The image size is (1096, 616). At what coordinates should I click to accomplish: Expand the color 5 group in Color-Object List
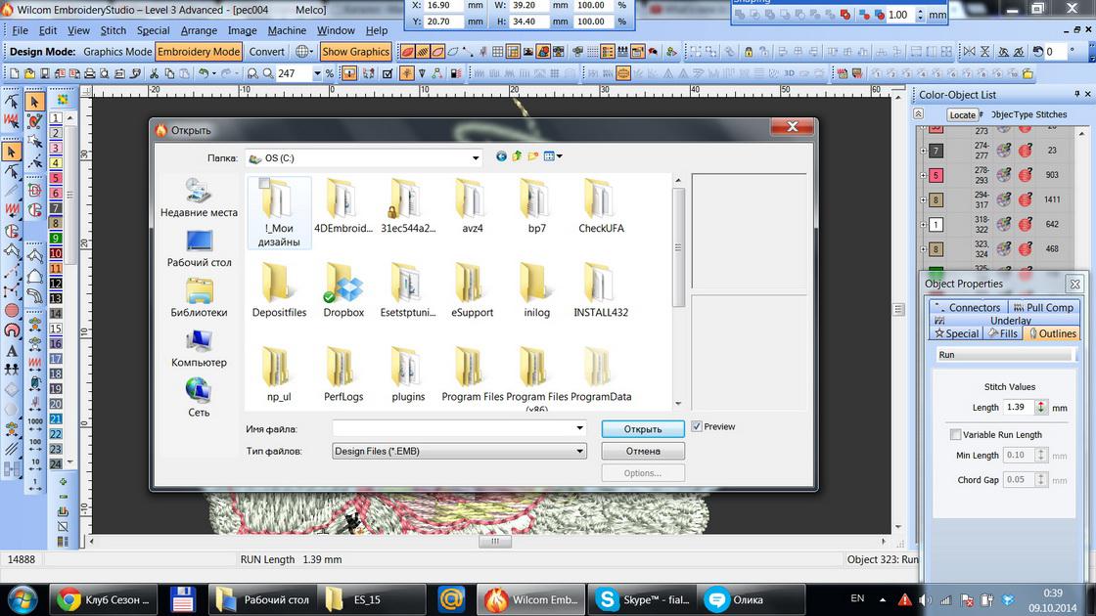click(x=923, y=175)
